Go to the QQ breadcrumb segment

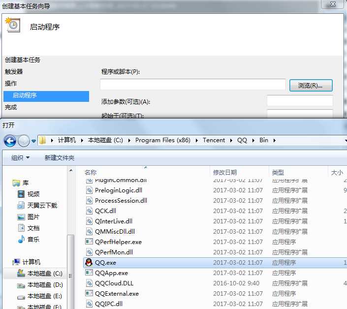coord(242,140)
